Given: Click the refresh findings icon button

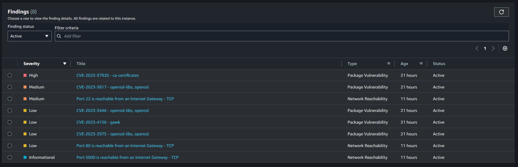Looking at the screenshot, I should [x=501, y=12].
